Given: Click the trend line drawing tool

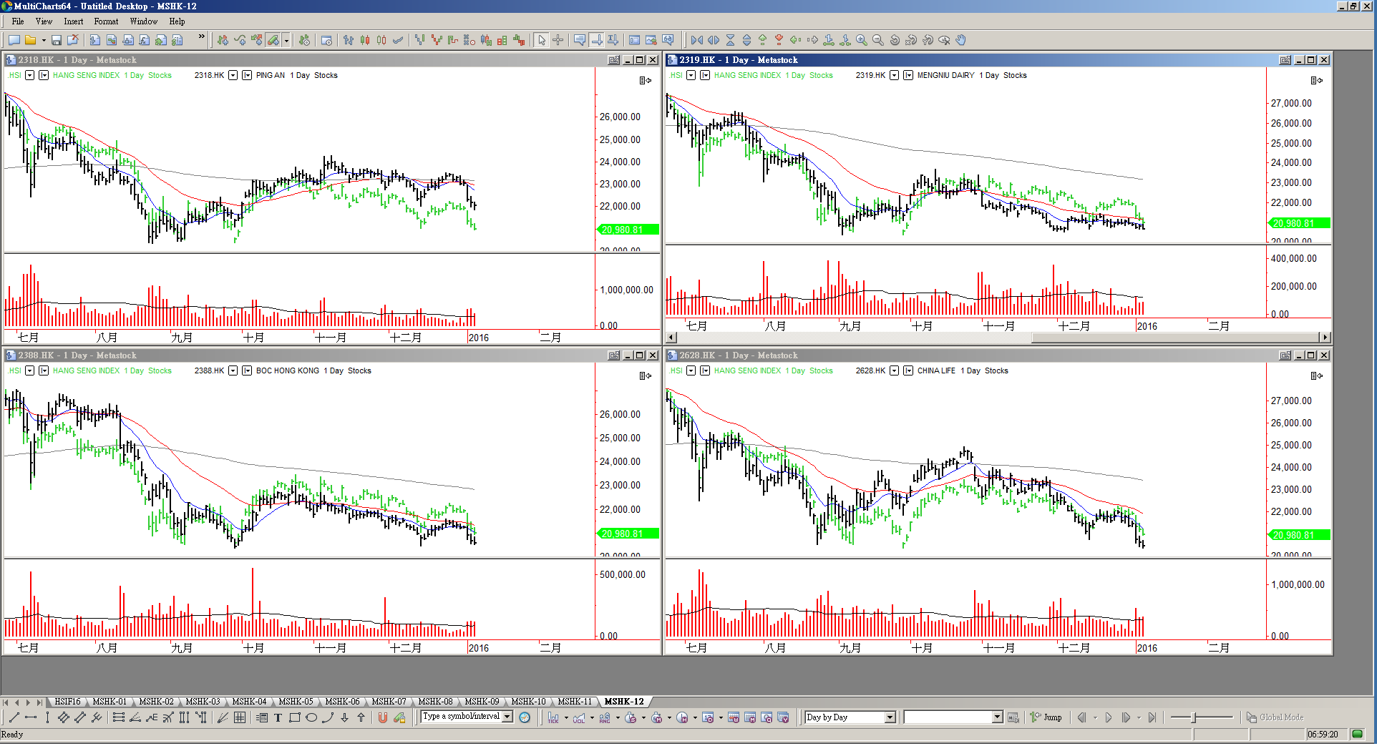Looking at the screenshot, I should coord(14,717).
